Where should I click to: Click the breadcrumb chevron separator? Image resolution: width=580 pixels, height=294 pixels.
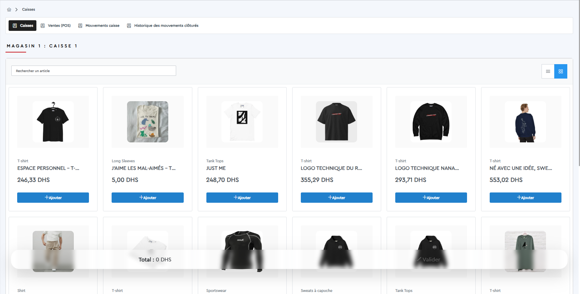tap(16, 10)
